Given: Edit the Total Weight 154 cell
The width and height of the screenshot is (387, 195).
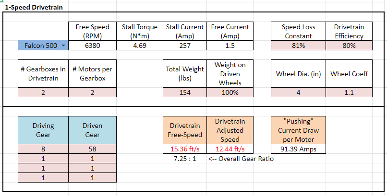Looking at the screenshot, I should click(185, 93).
